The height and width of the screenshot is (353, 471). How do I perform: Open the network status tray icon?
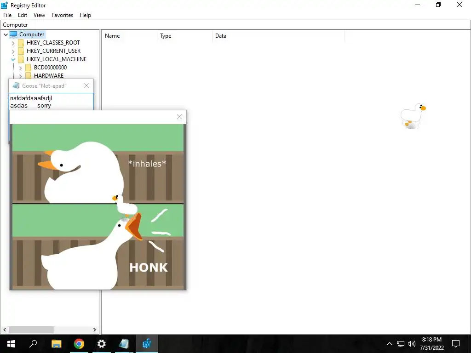pos(401,344)
